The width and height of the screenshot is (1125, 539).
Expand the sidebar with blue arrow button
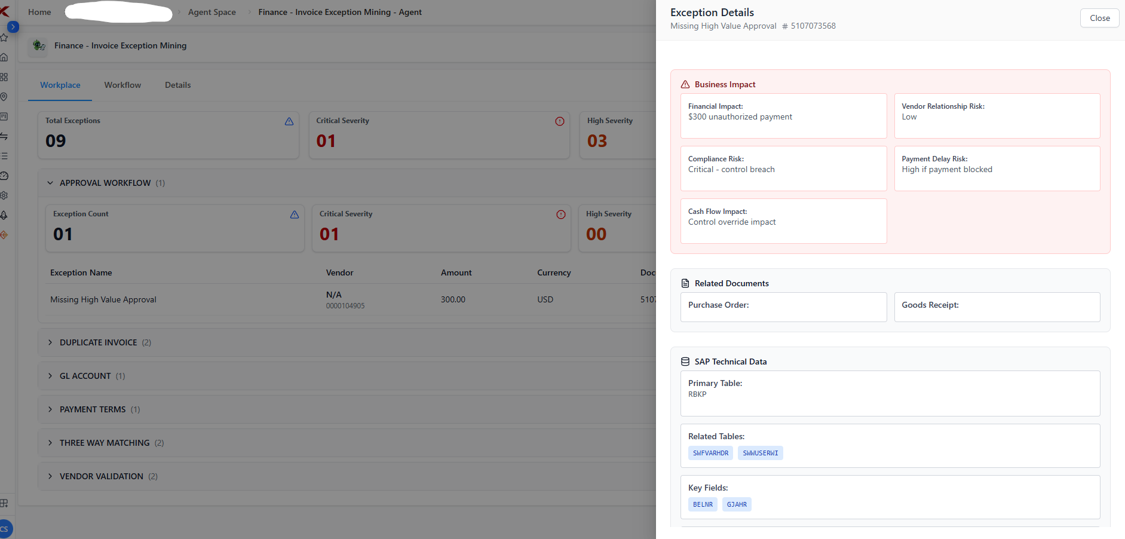click(13, 27)
